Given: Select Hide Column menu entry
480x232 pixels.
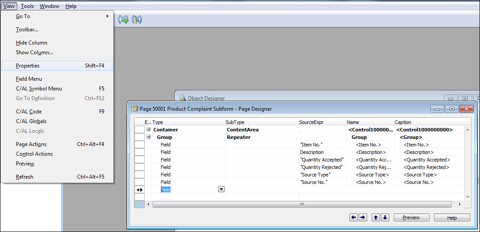Looking at the screenshot, I should pyautogui.click(x=57, y=43).
